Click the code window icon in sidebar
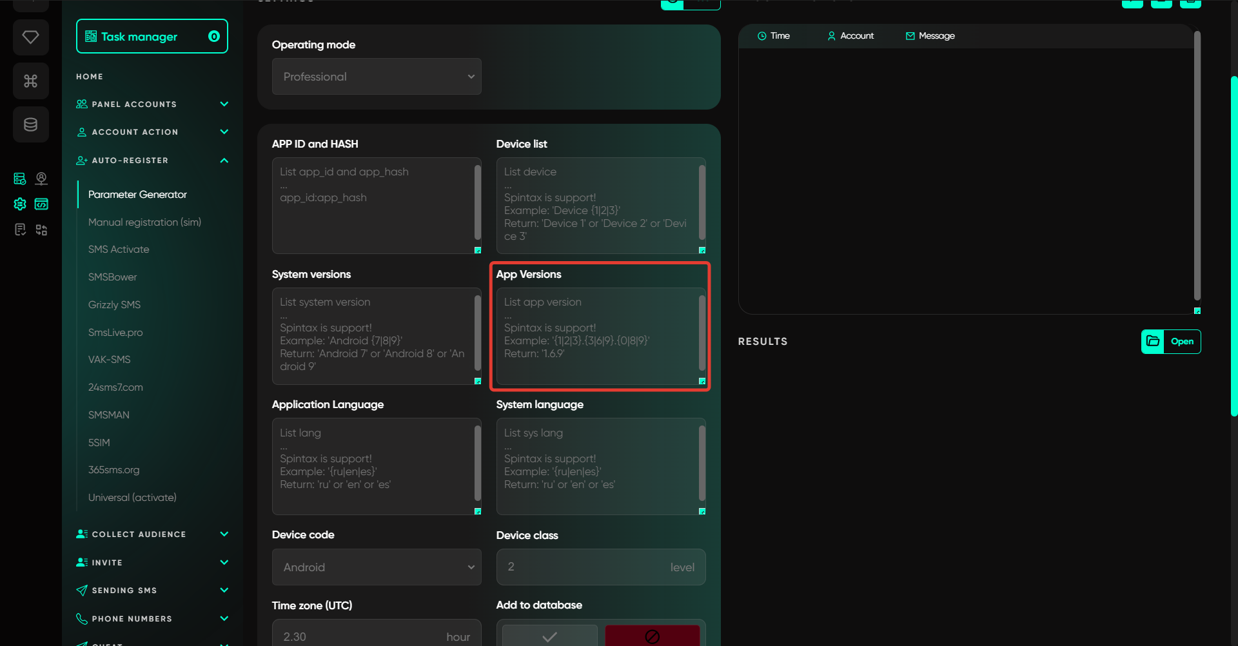The width and height of the screenshot is (1238, 646). coord(41,204)
